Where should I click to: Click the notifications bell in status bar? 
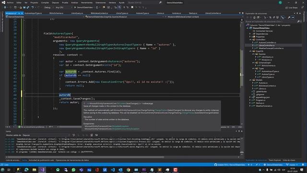[x=303, y=165]
